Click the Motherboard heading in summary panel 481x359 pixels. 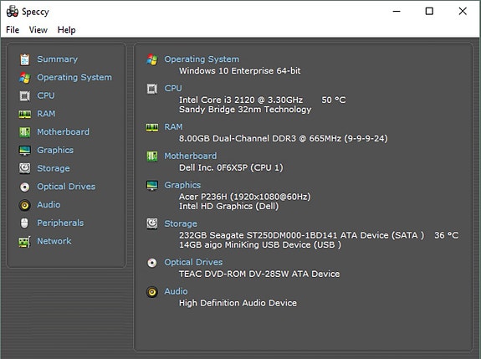pyautogui.click(x=191, y=156)
